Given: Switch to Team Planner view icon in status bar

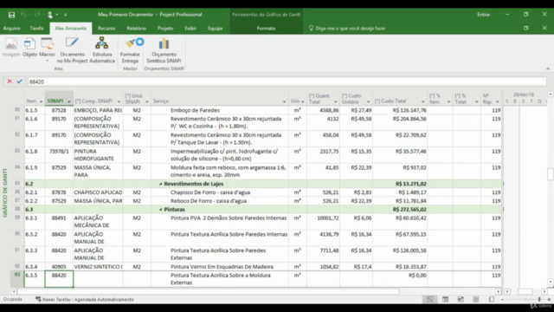Looking at the screenshot, I should pyautogui.click(x=461, y=299).
